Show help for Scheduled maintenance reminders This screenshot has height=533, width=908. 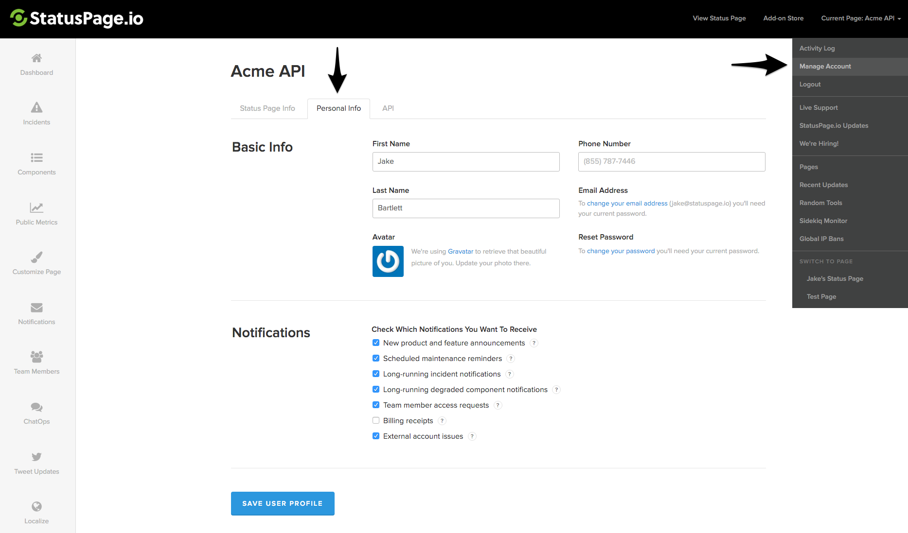click(x=511, y=359)
